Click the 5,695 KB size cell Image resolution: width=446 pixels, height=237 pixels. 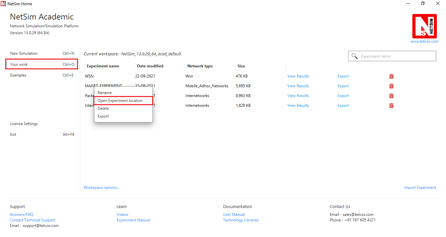243,86
